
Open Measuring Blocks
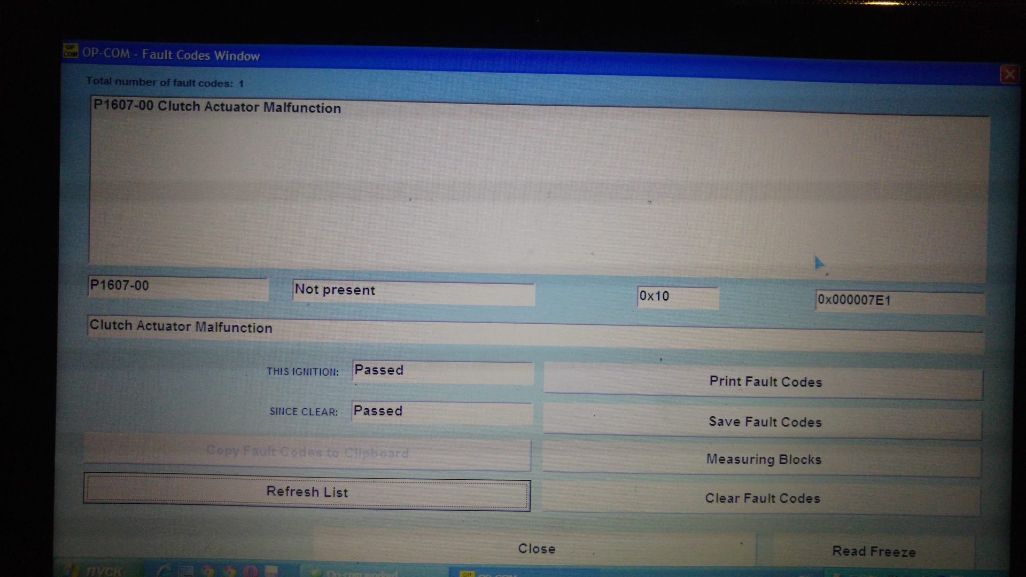point(762,459)
